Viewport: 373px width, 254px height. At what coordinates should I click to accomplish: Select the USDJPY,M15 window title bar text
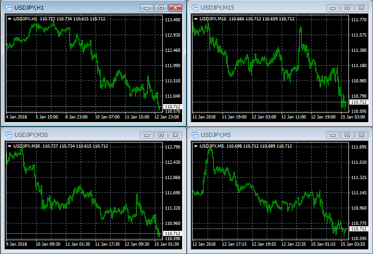pos(217,8)
